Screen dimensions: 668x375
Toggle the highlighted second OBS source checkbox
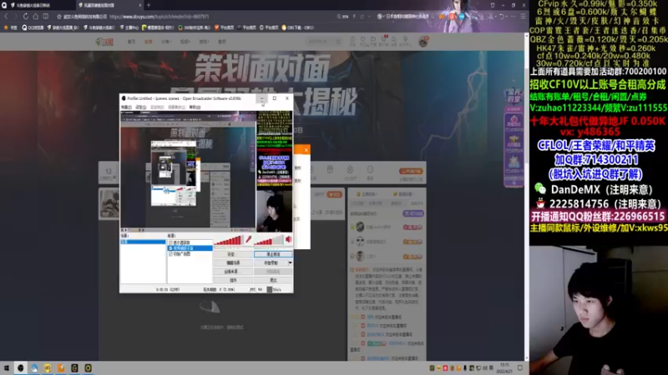point(171,247)
